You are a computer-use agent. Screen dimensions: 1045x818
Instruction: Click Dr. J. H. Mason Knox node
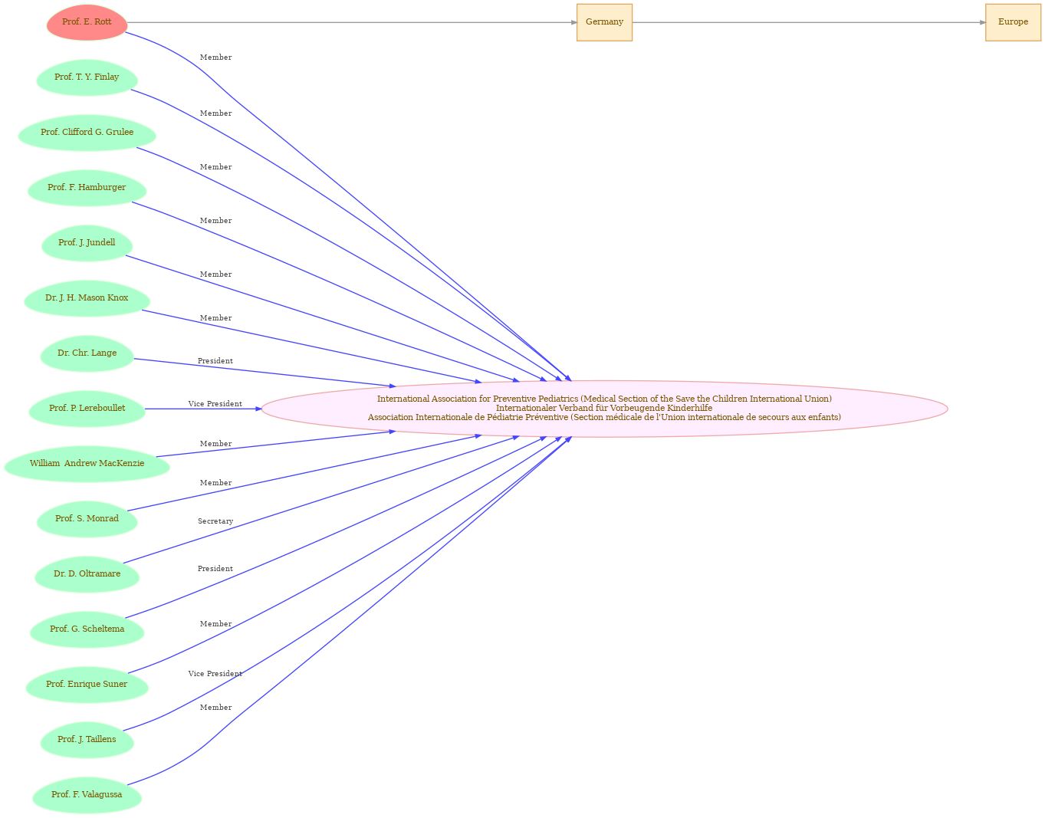(87, 298)
